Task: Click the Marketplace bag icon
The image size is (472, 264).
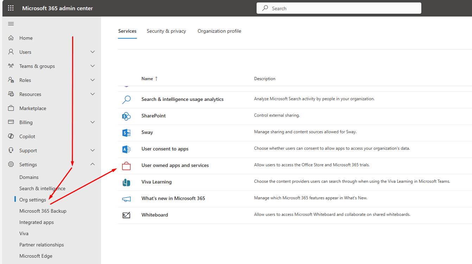Action: [x=11, y=108]
